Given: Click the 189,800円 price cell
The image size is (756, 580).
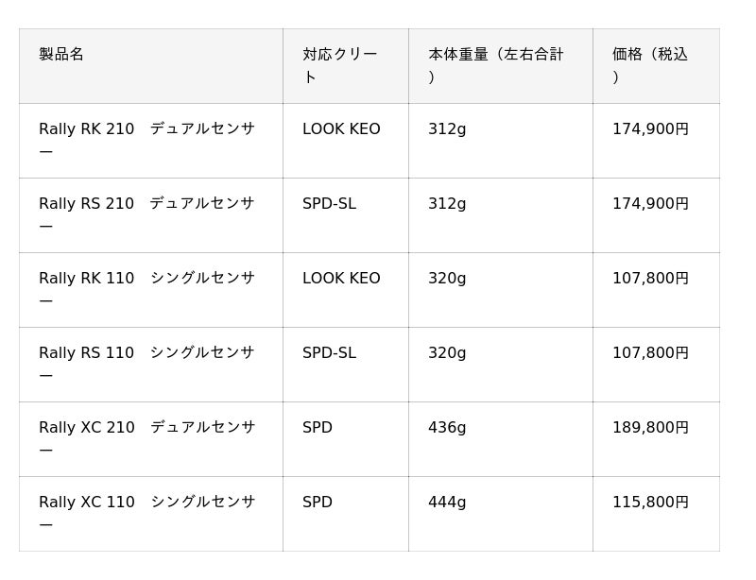Looking at the screenshot, I should [650, 428].
